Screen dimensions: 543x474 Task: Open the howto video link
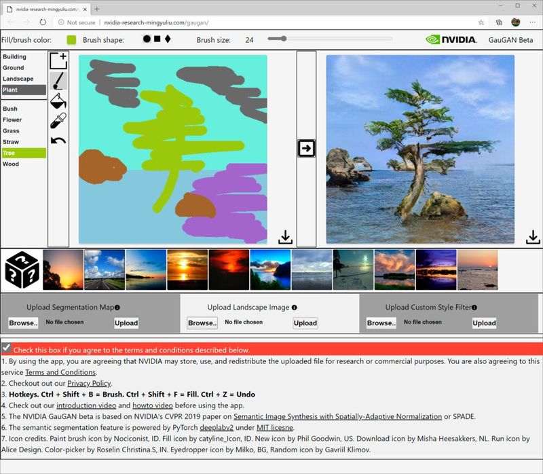point(153,405)
